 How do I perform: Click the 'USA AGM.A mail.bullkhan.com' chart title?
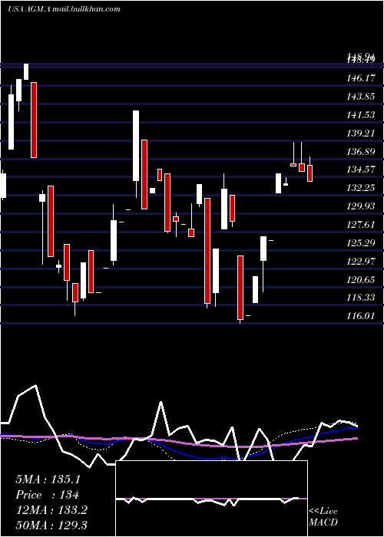(x=64, y=9)
